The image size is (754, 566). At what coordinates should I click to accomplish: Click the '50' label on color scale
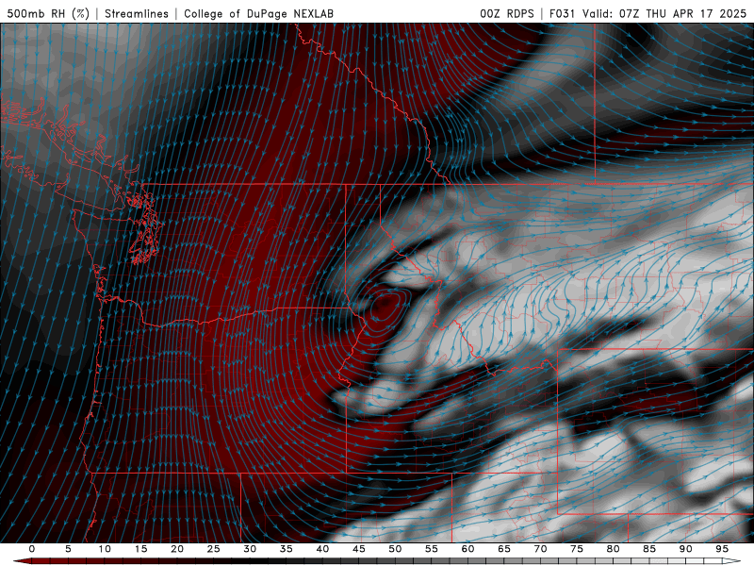click(x=395, y=549)
